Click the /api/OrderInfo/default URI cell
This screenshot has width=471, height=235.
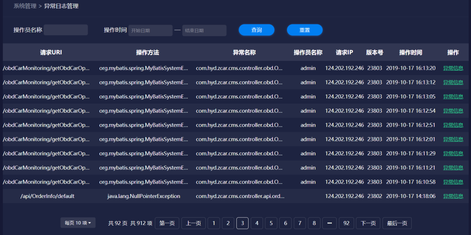(47, 196)
